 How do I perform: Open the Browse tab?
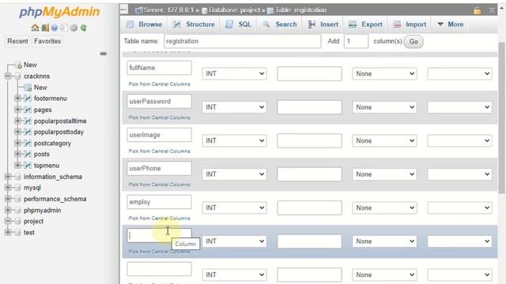pyautogui.click(x=144, y=24)
